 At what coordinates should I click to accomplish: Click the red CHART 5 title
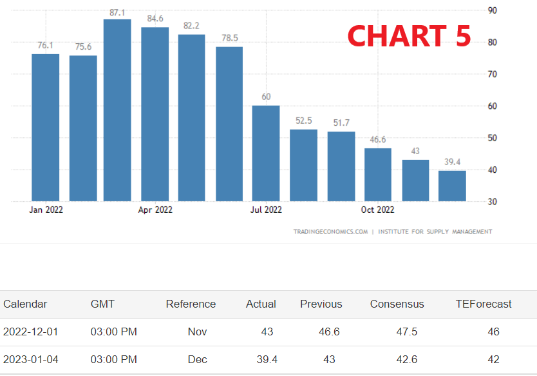pos(409,36)
